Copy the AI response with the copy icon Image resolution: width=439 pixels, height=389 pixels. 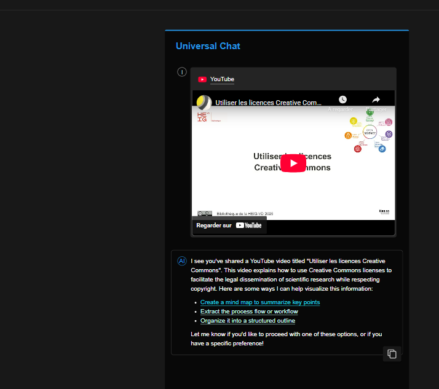point(392,354)
